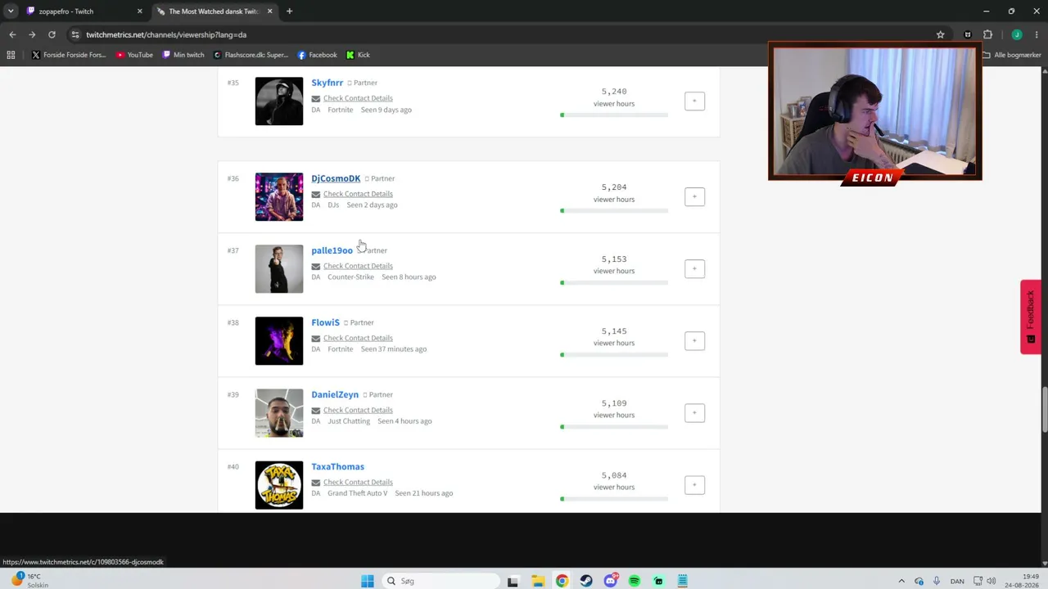Open the Forside X bookmark
1048x589 pixels.
coord(69,55)
